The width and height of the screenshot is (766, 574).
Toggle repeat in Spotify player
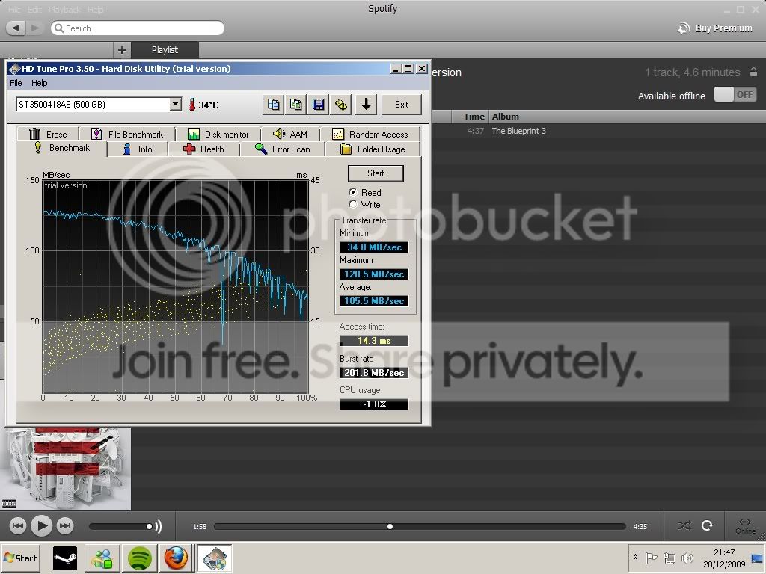click(707, 525)
